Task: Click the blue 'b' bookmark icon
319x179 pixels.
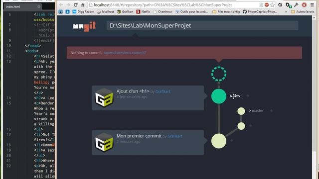Action: tap(68, 12)
